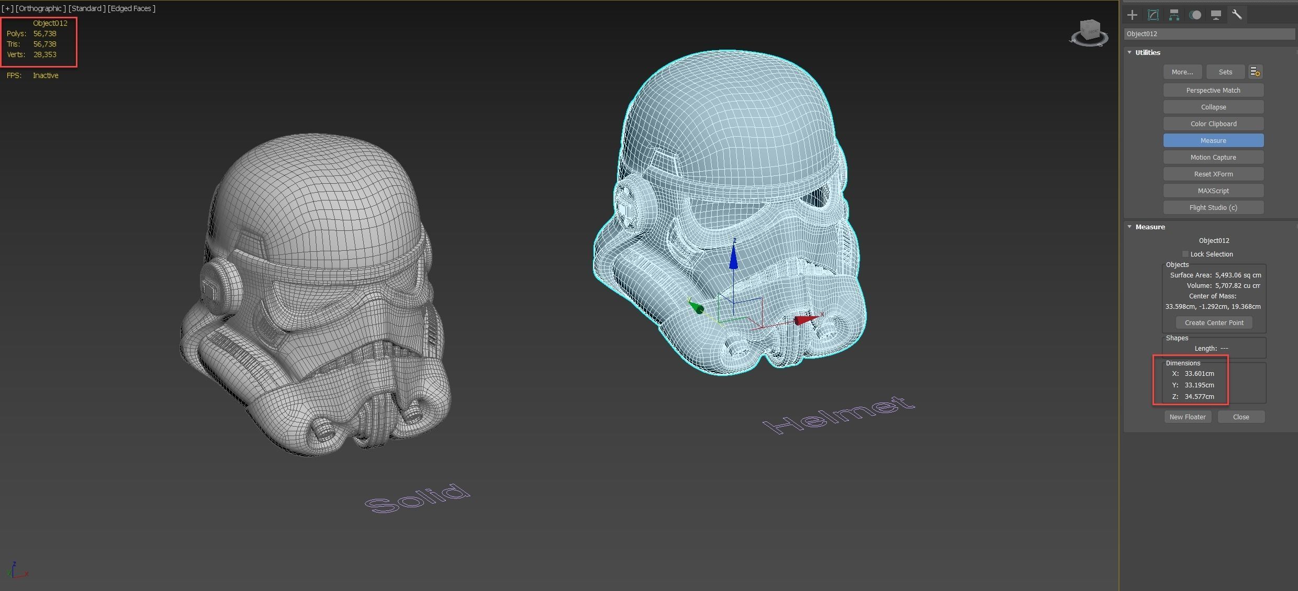Click the Object012 object name field
1298x591 pixels.
pyautogui.click(x=1209, y=34)
